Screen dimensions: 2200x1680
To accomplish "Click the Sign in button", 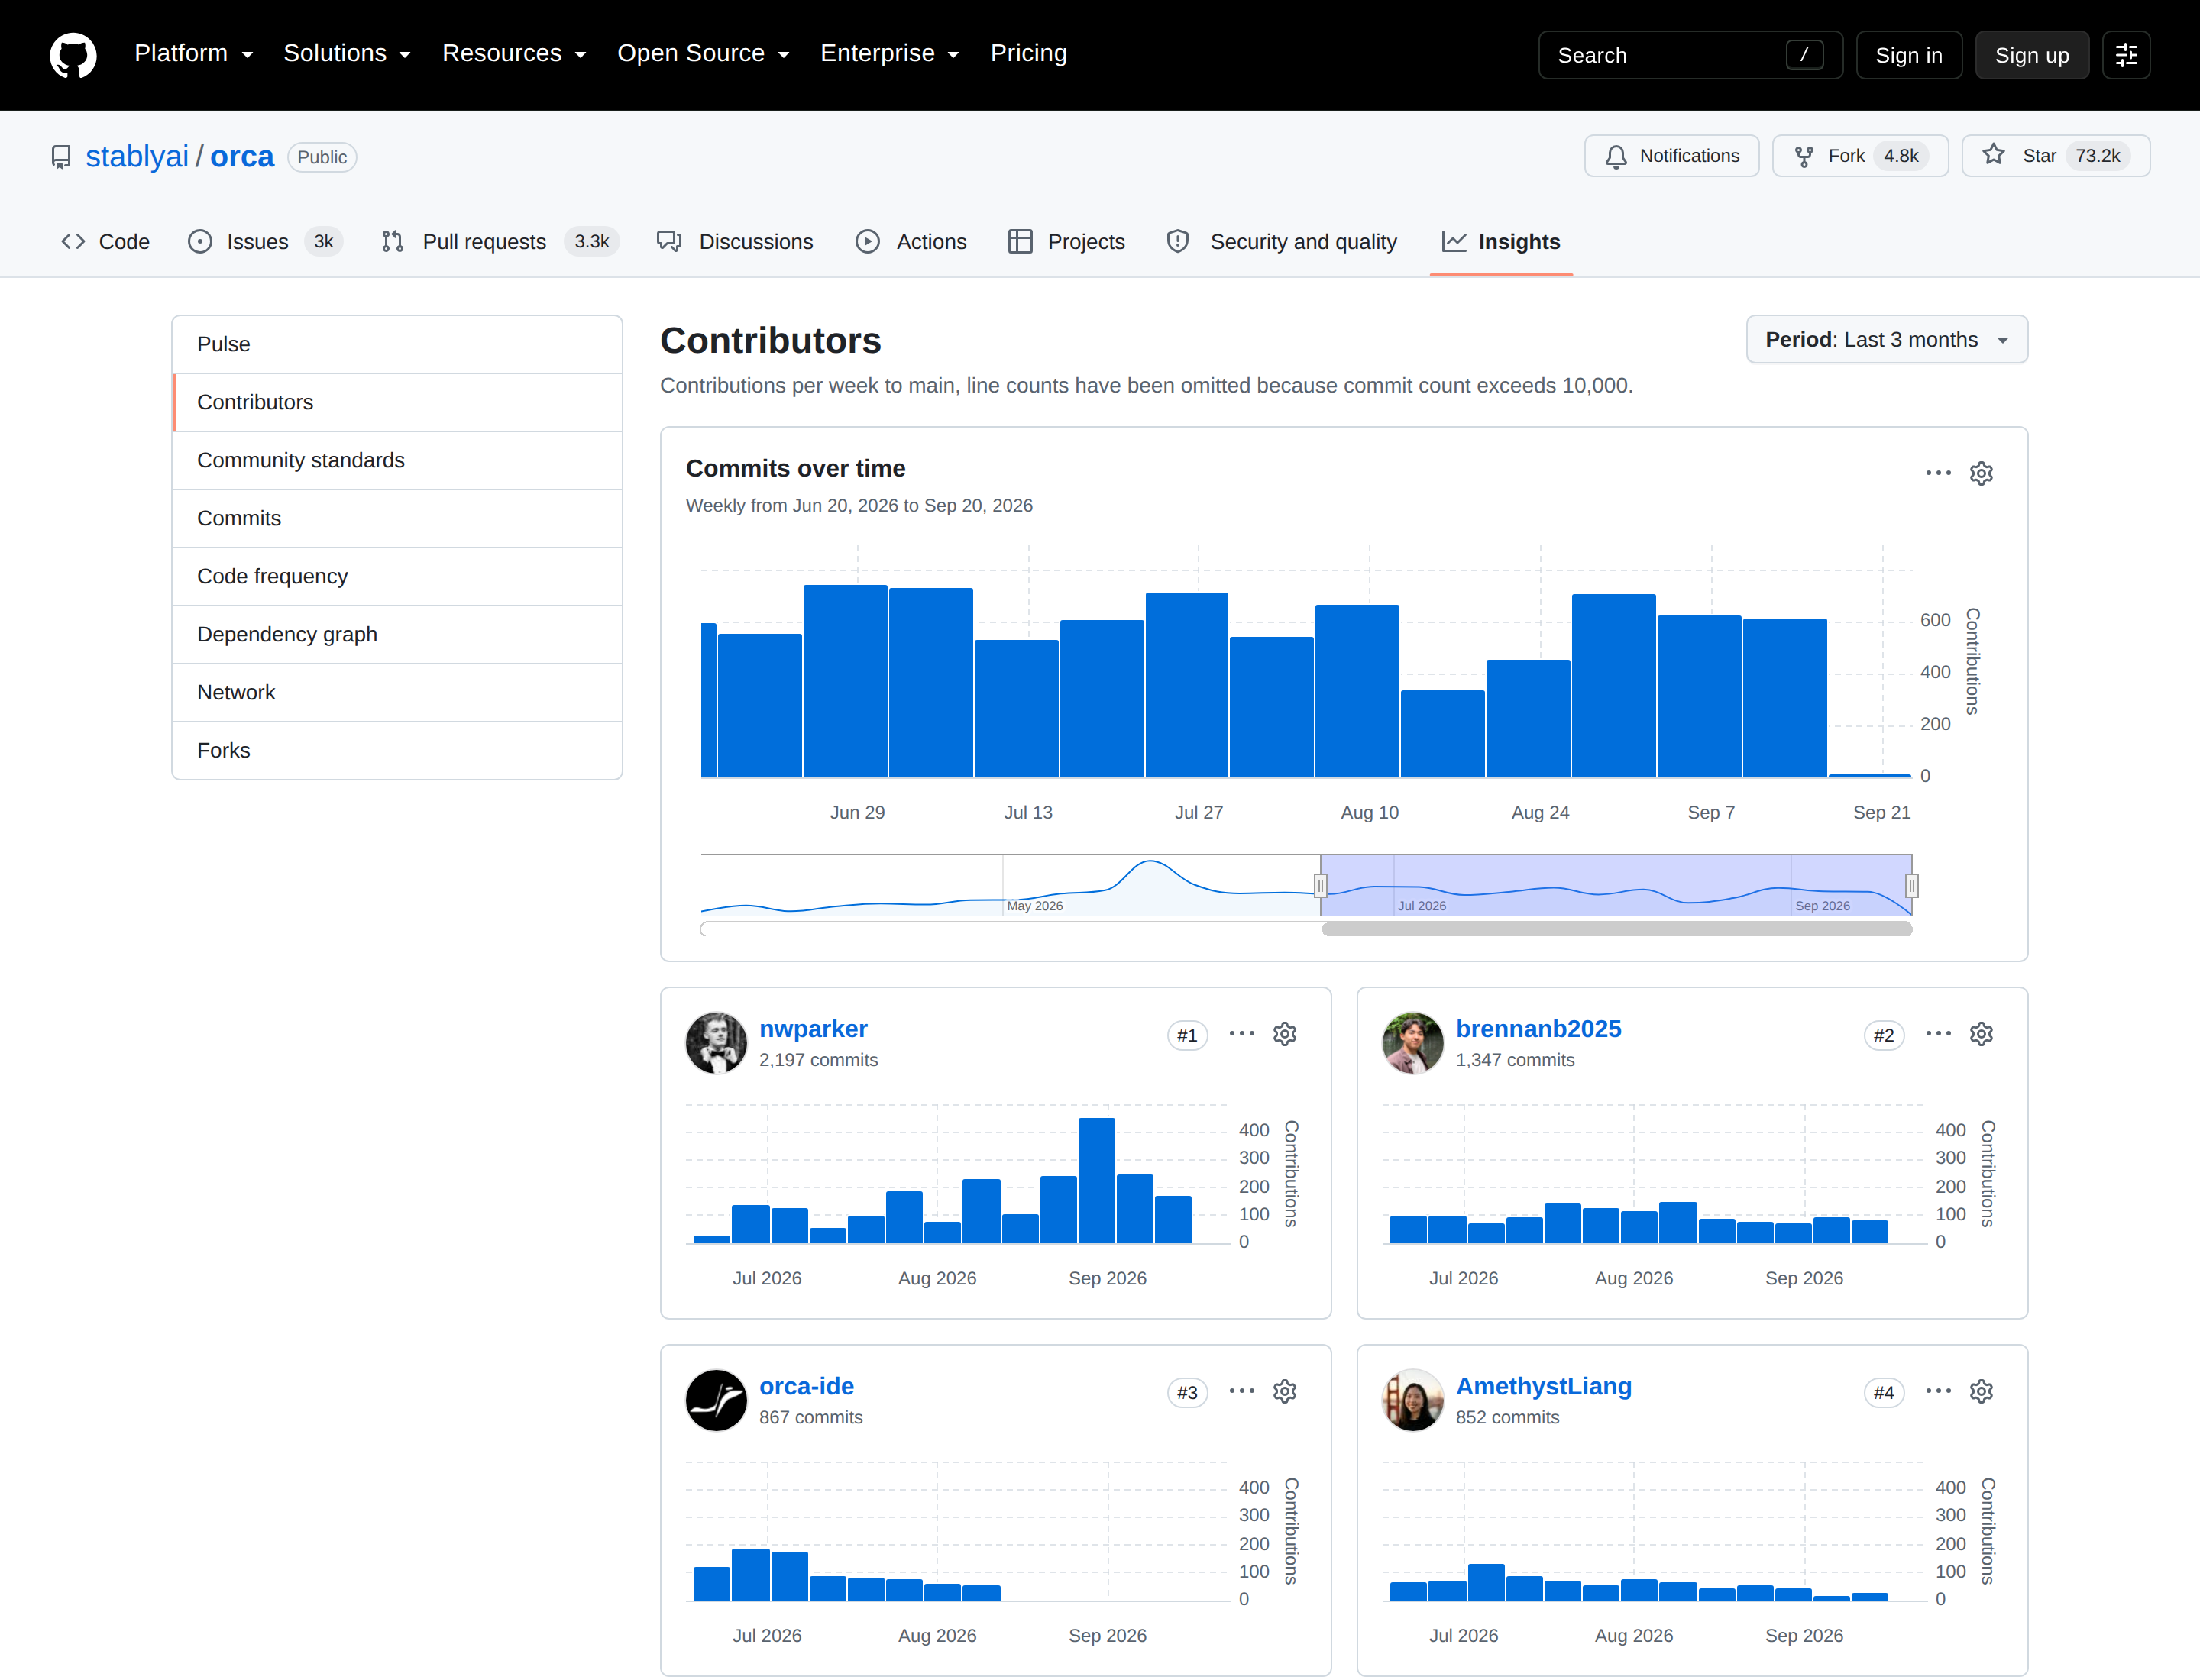I will pyautogui.click(x=1908, y=55).
